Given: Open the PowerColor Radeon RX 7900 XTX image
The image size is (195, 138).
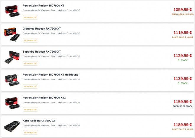Looking at the screenshot, I should [x=11, y=103].
